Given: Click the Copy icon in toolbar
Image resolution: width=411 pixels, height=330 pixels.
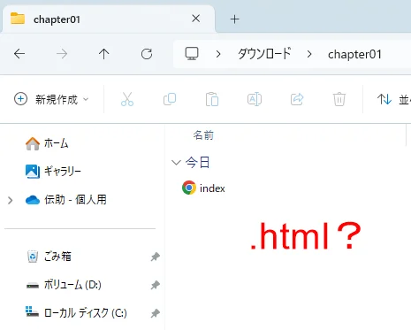Looking at the screenshot, I should point(170,99).
